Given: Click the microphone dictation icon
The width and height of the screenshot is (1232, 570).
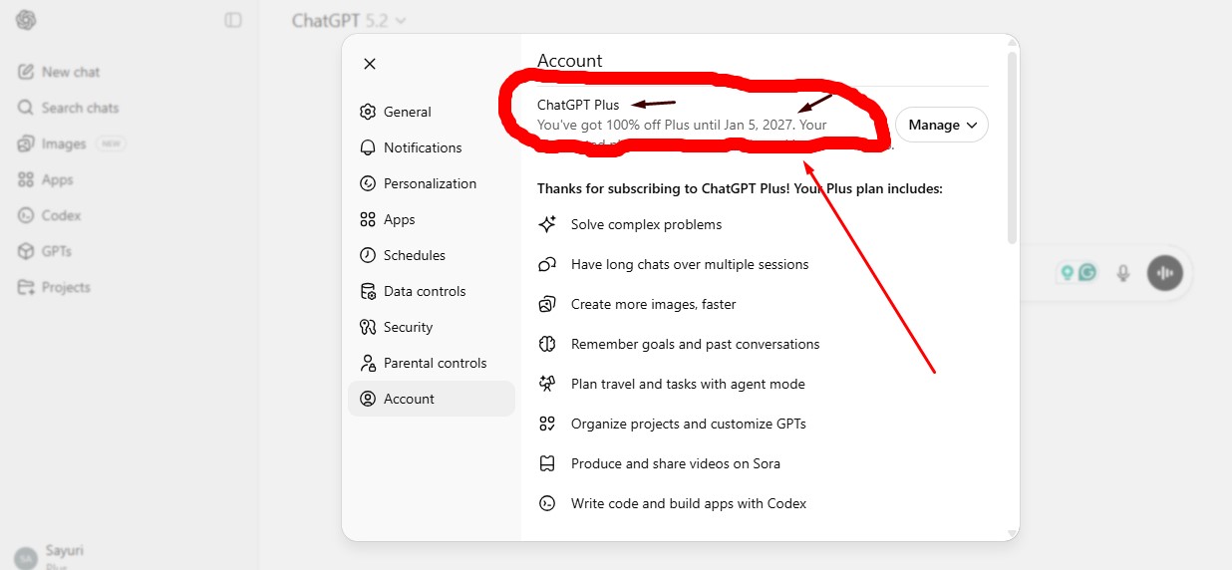Looking at the screenshot, I should click(1123, 272).
